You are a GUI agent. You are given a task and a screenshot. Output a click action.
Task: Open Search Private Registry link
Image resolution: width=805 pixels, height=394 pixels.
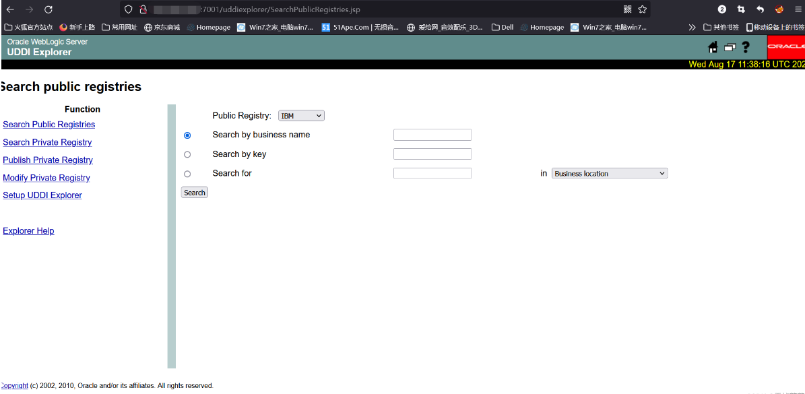click(47, 142)
